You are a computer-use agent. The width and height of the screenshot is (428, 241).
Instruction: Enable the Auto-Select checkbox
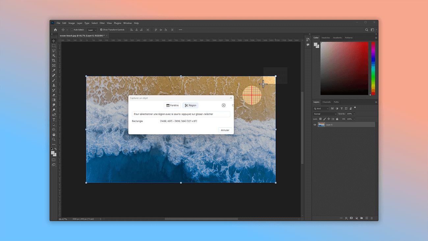point(72,30)
